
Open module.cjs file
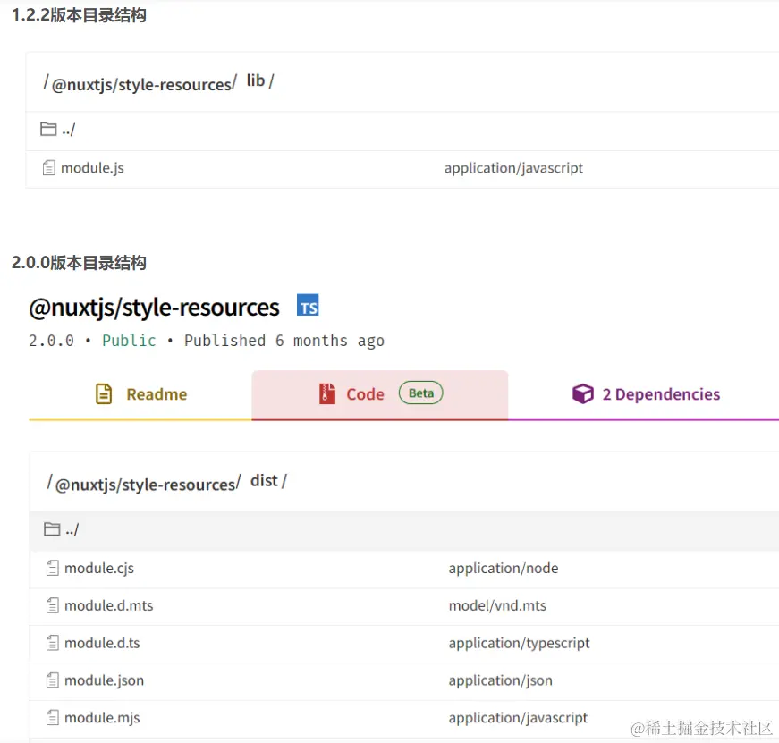point(99,568)
